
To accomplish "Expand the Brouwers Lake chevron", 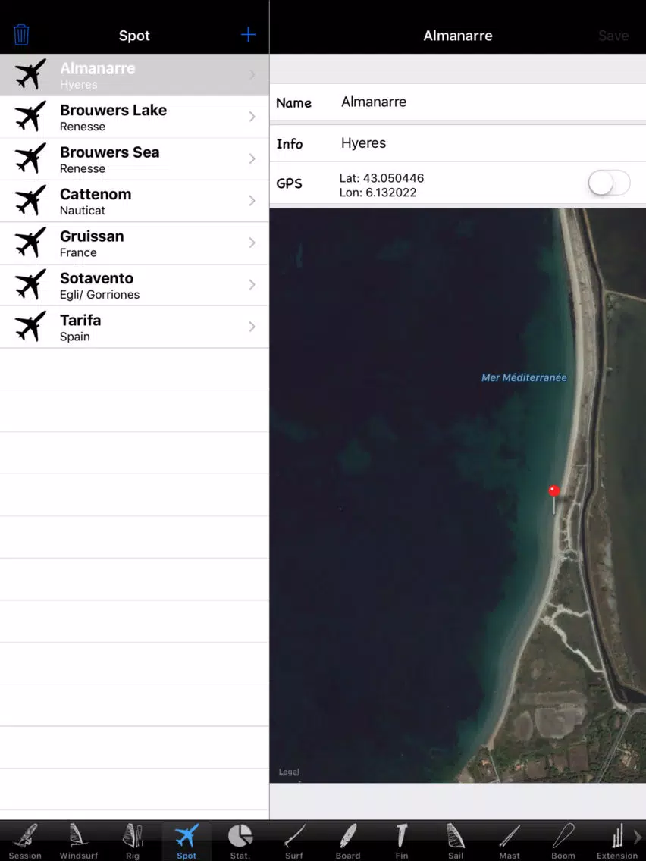I will click(x=252, y=117).
